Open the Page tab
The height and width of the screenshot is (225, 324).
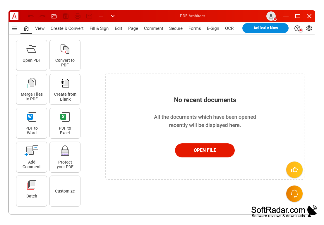[x=133, y=28]
